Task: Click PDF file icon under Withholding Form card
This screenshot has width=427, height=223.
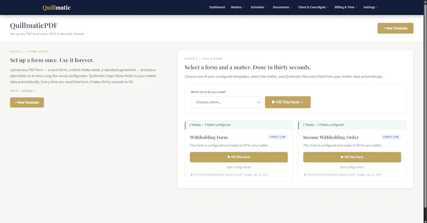Action: (x=192, y=175)
